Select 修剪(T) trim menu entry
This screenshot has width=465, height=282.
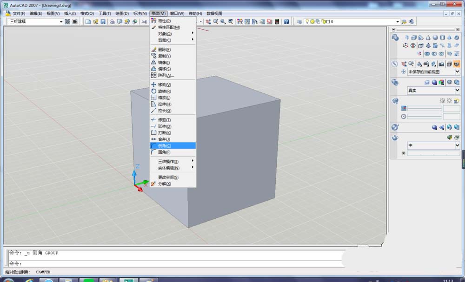click(x=173, y=120)
